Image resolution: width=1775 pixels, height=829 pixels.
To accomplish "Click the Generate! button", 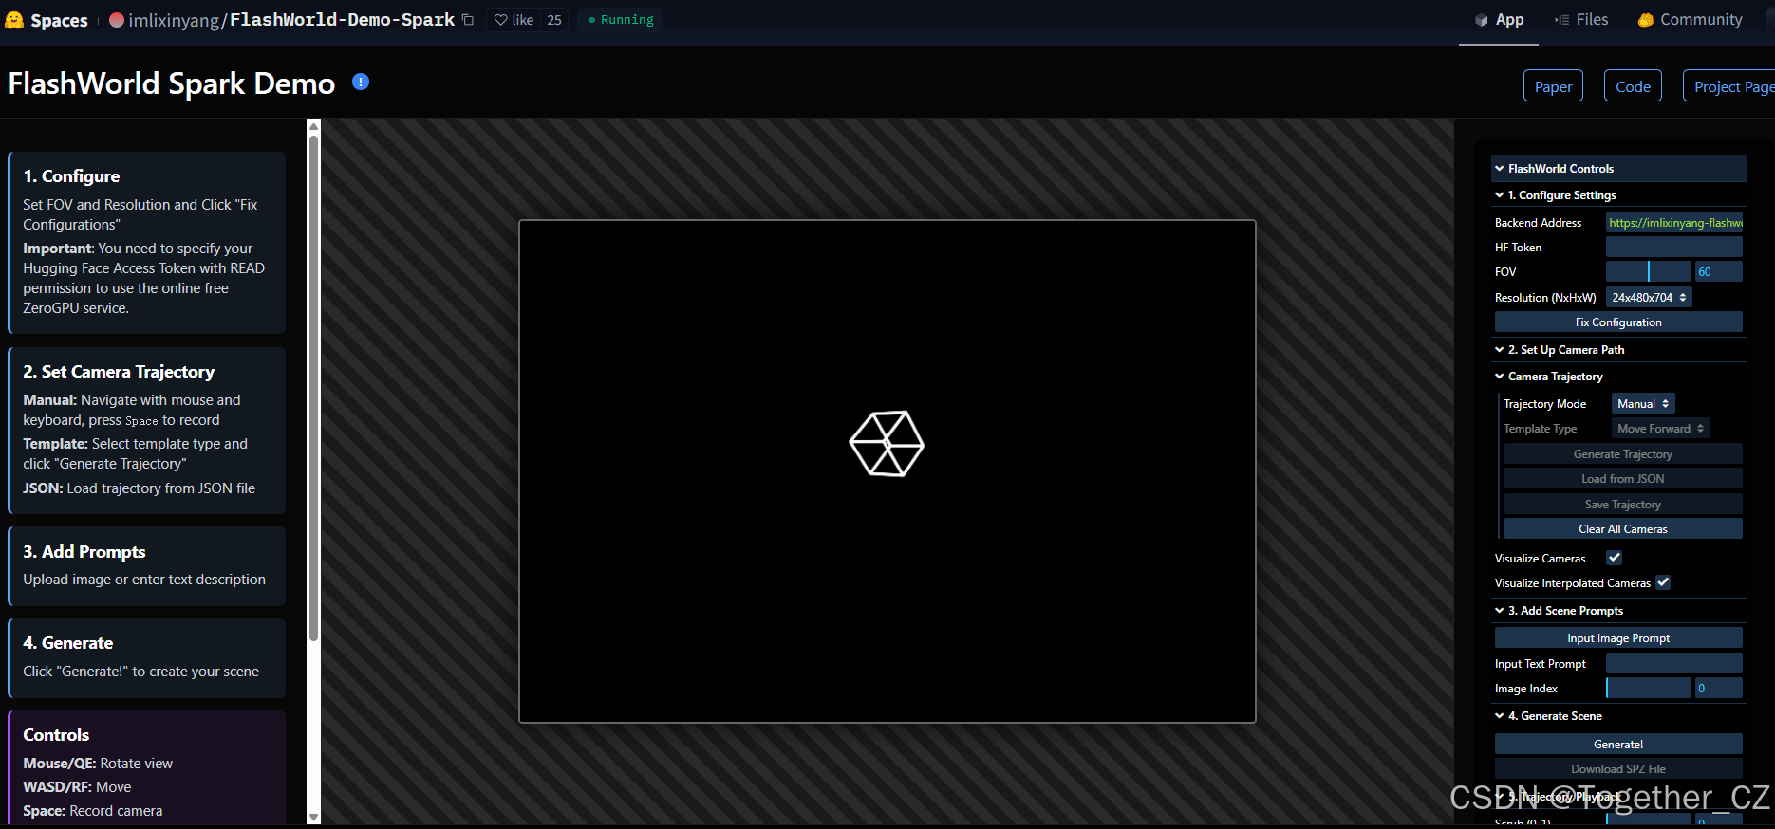I will [x=1618, y=744].
